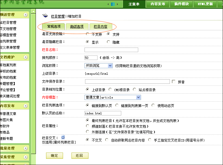Switch to the 高级选项 tab
Image resolution: width=223 pixels, height=165 pixels.
(77, 27)
